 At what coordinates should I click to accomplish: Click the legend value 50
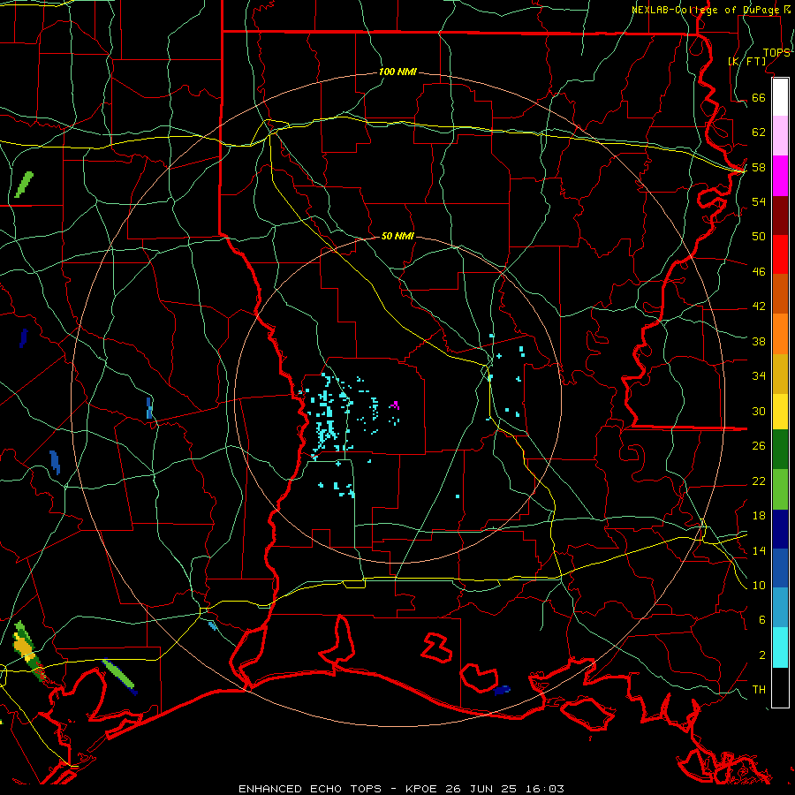click(x=759, y=236)
